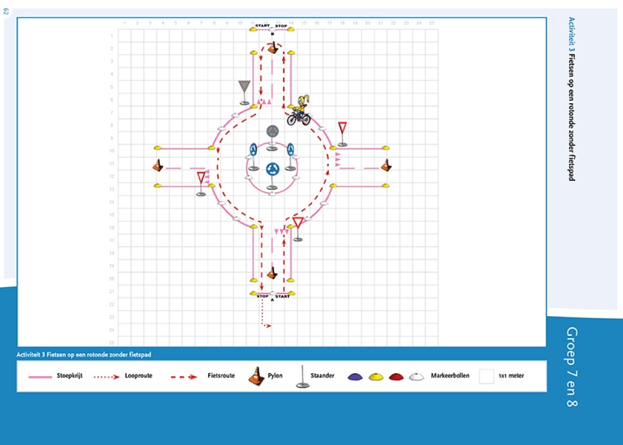Viewport: 623px width, 445px height.
Task: Select the pylon on the bottom road
Action: point(272,272)
